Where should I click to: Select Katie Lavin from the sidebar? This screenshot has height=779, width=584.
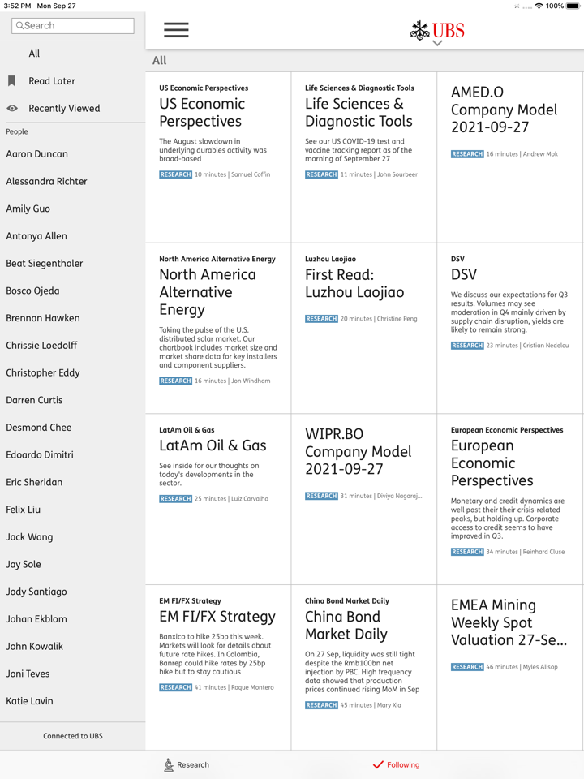tap(30, 701)
